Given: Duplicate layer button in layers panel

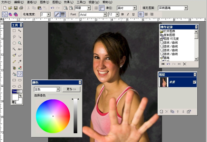Looking at the screenshot, I should (172, 112).
